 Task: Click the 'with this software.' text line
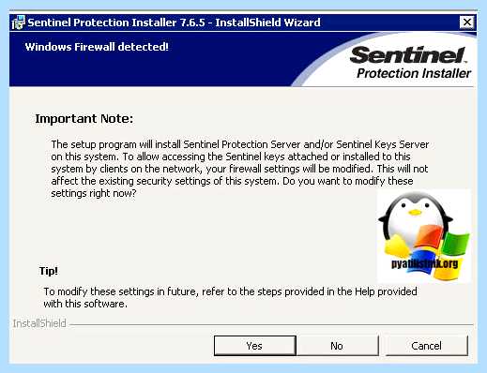[x=85, y=304]
